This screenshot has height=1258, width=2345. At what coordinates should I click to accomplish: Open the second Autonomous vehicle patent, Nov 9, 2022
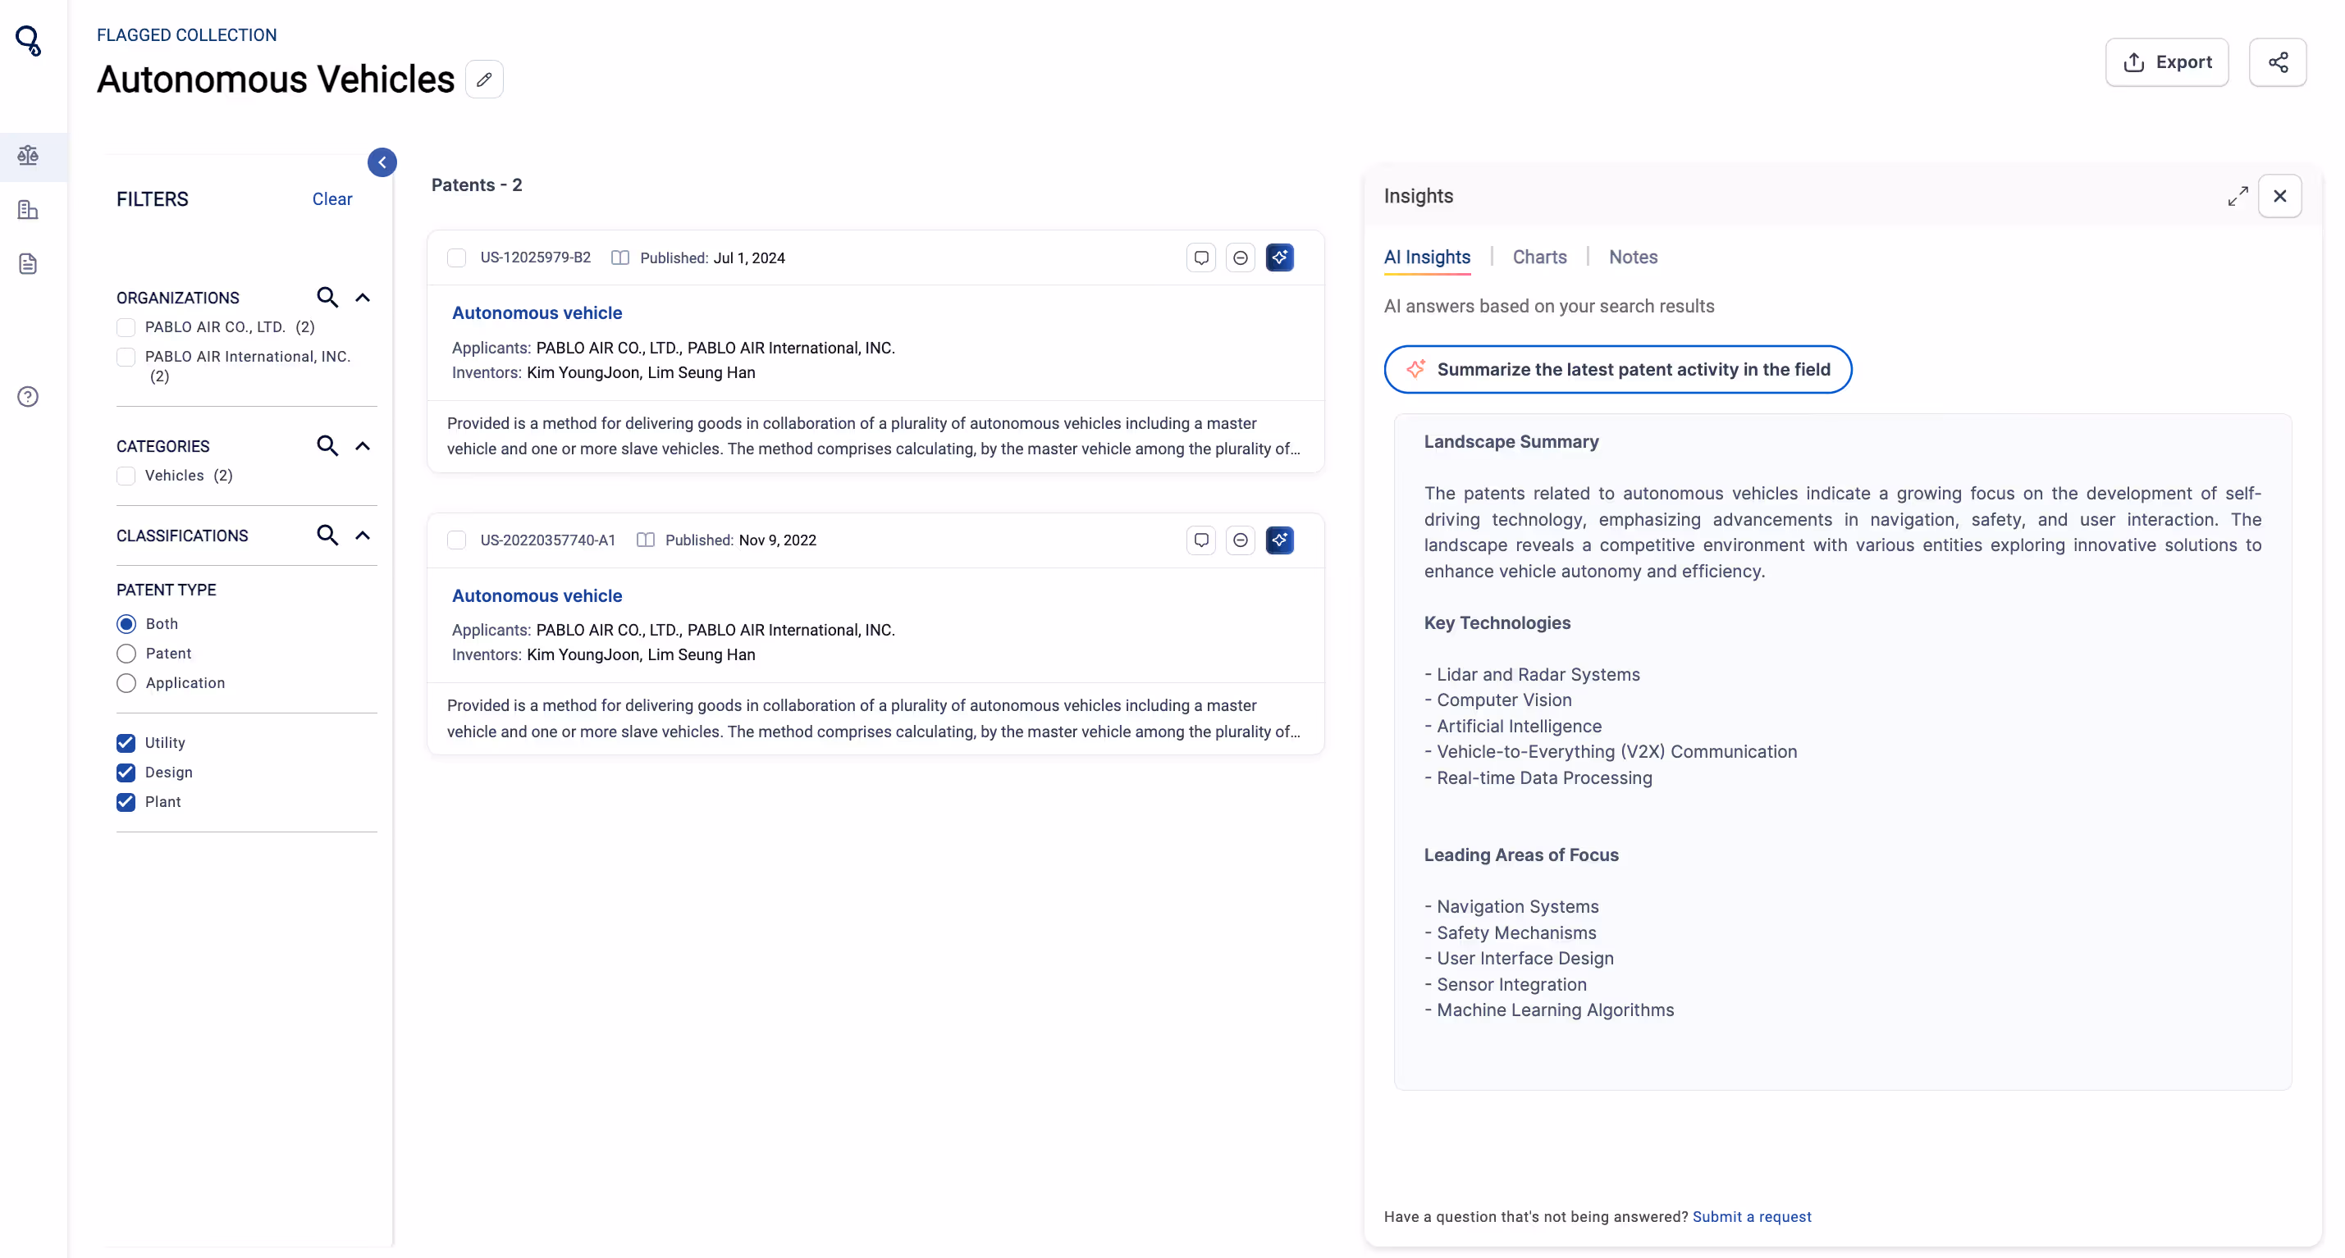[x=537, y=596]
